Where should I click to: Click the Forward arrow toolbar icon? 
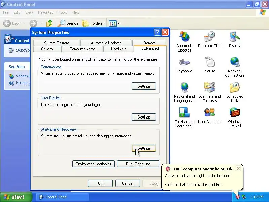click(x=33, y=23)
